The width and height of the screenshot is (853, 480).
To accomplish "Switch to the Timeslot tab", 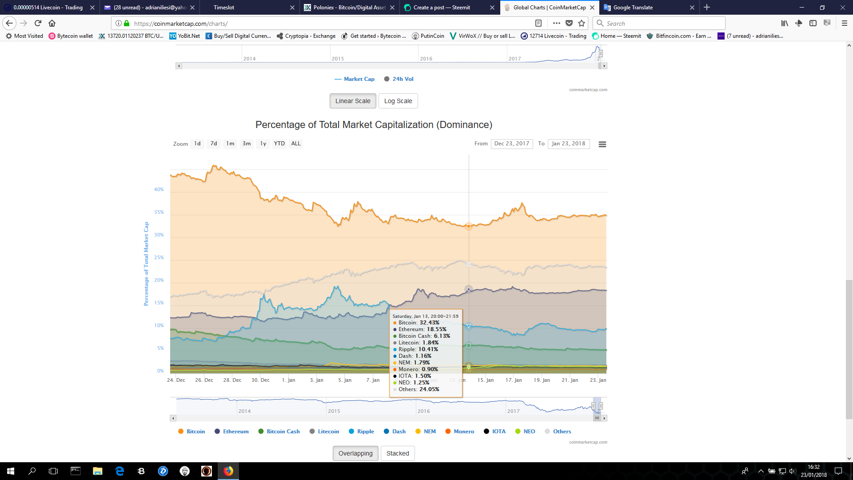I will tap(249, 8).
